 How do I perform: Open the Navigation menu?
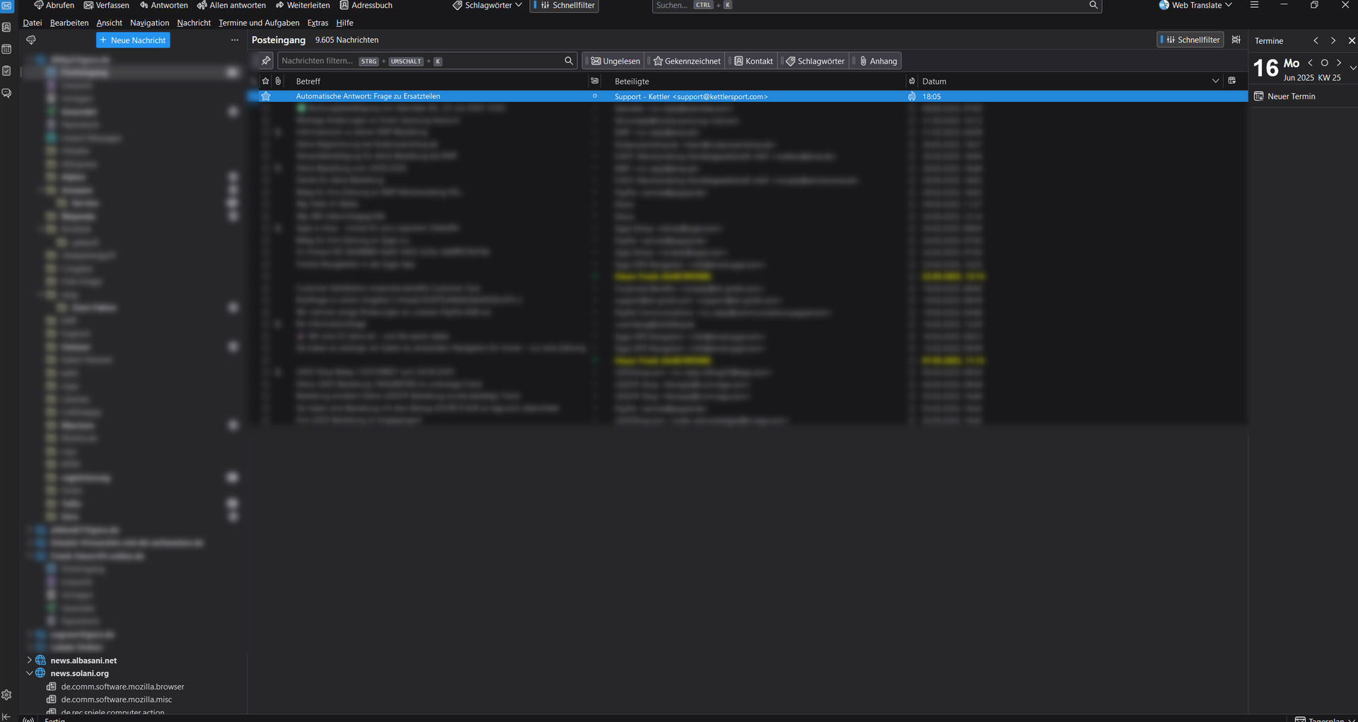150,23
